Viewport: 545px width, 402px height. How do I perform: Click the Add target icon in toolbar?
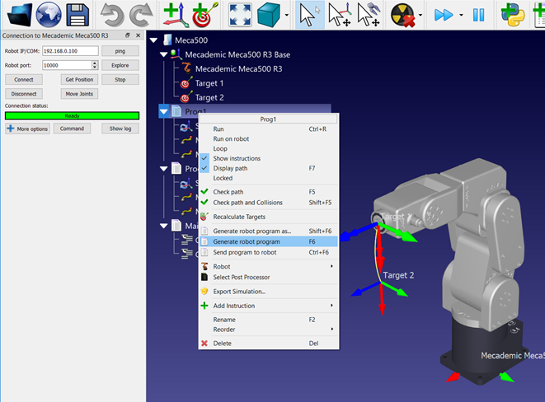point(202,15)
